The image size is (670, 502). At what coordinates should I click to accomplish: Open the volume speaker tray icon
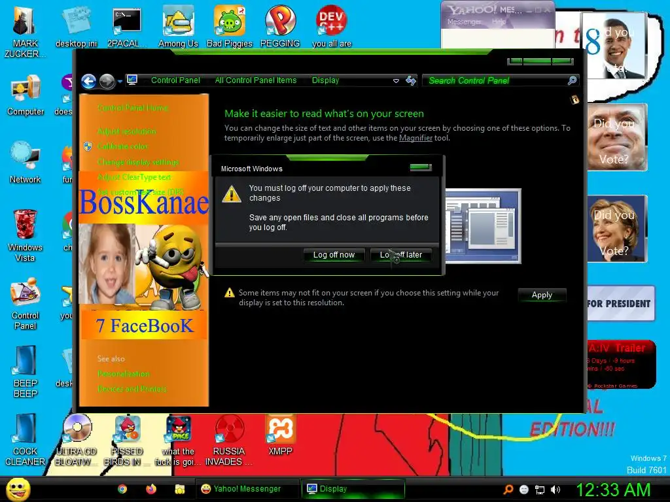pyautogui.click(x=555, y=490)
